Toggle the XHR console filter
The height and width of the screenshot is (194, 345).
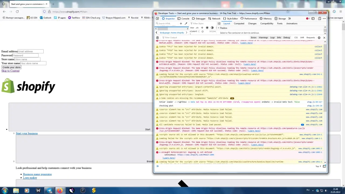302,38
